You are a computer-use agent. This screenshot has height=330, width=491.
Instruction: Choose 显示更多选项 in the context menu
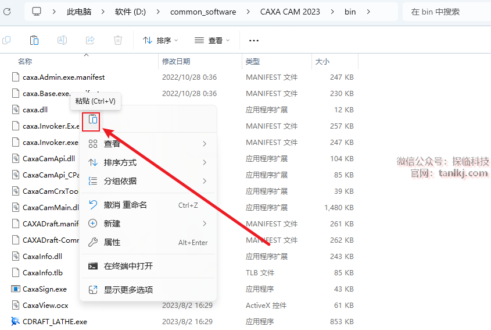148,290
